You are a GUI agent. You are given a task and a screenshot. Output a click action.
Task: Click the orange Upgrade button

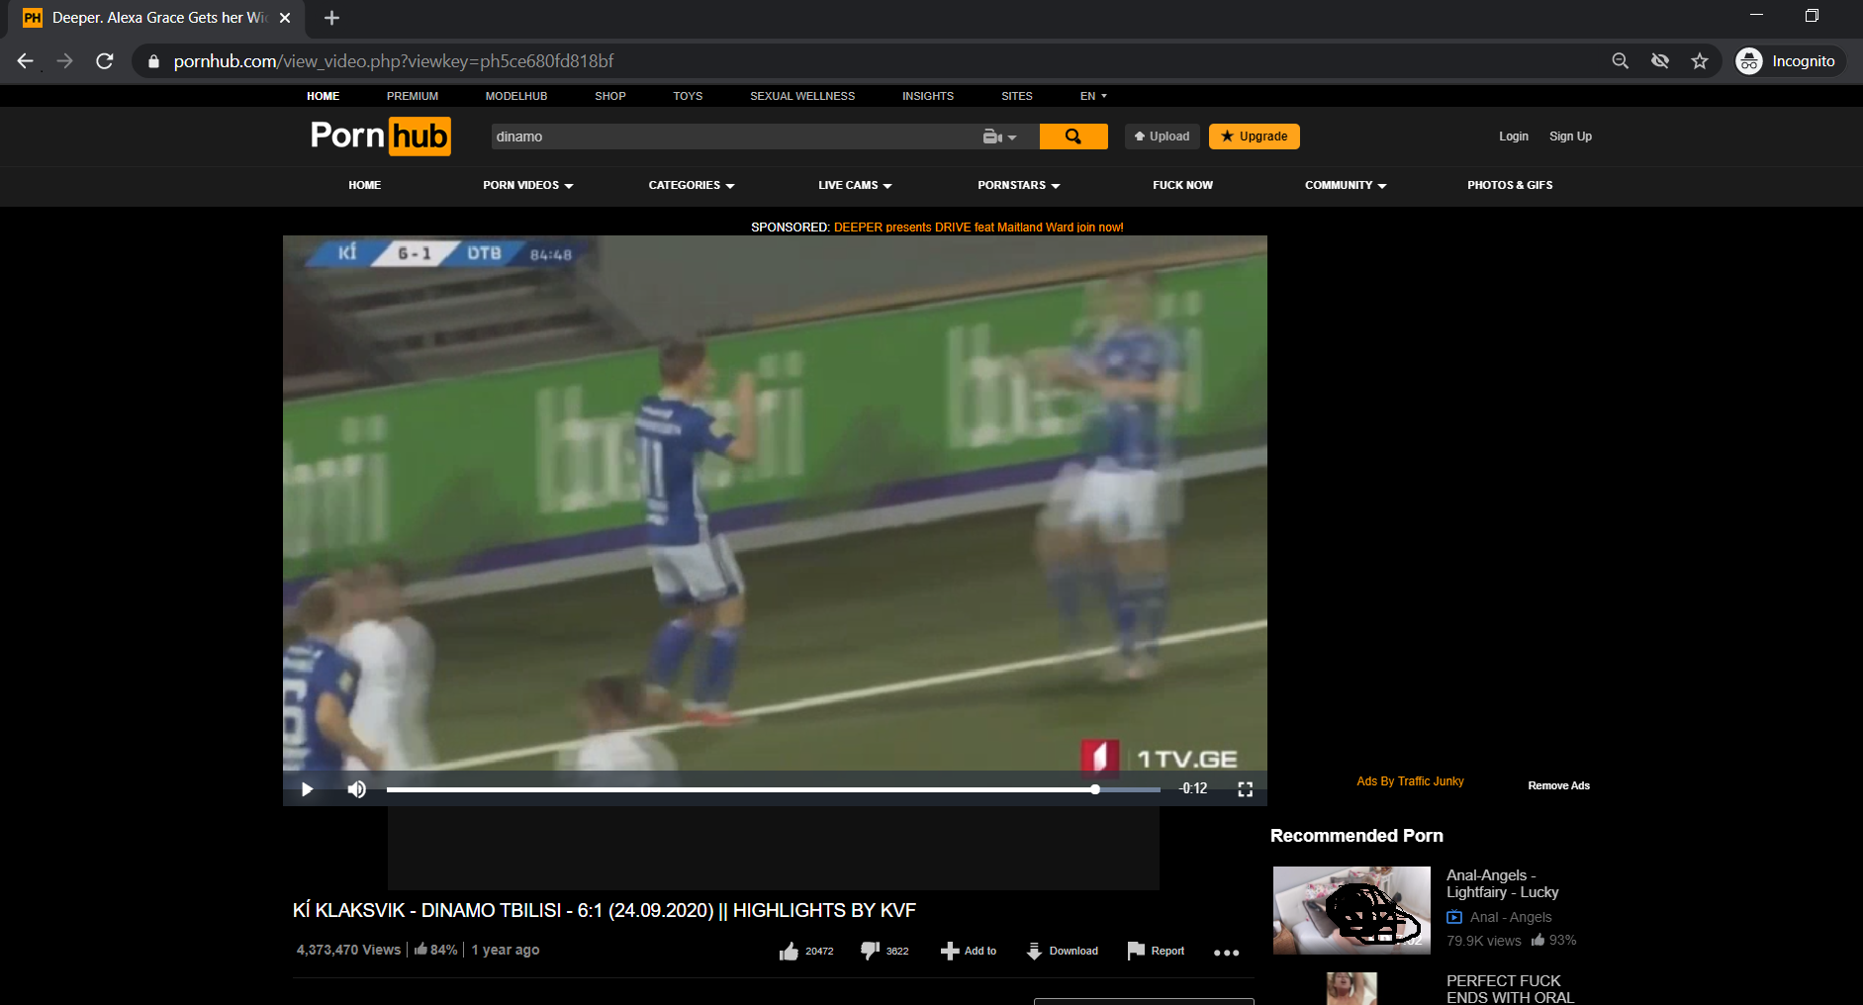[1255, 137]
